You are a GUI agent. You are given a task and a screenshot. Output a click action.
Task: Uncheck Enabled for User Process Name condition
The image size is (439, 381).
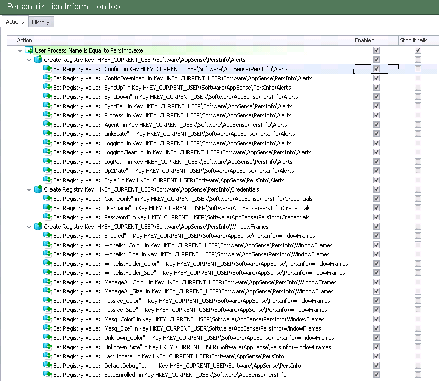[376, 50]
